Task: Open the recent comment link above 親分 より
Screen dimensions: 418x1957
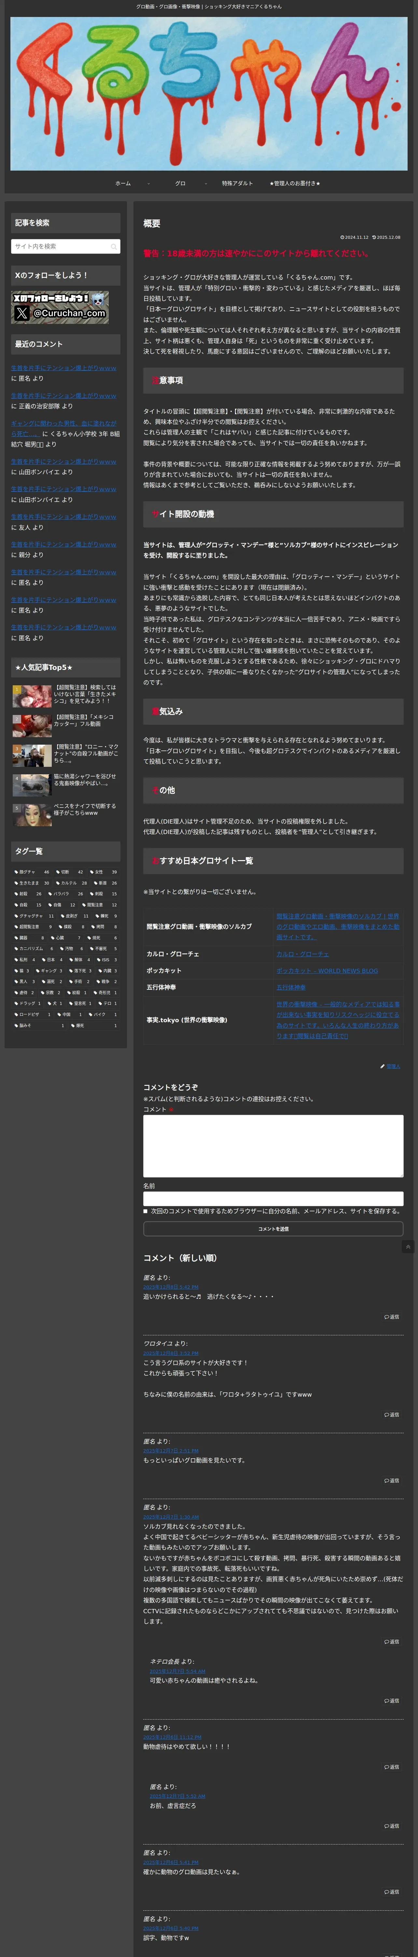Action: point(64,545)
